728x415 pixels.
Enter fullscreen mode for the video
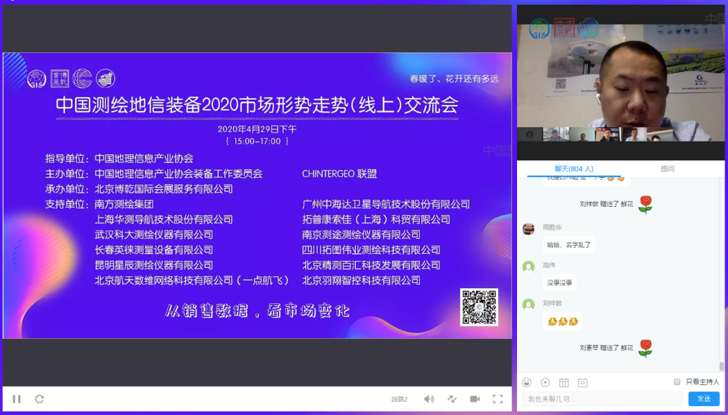497,399
